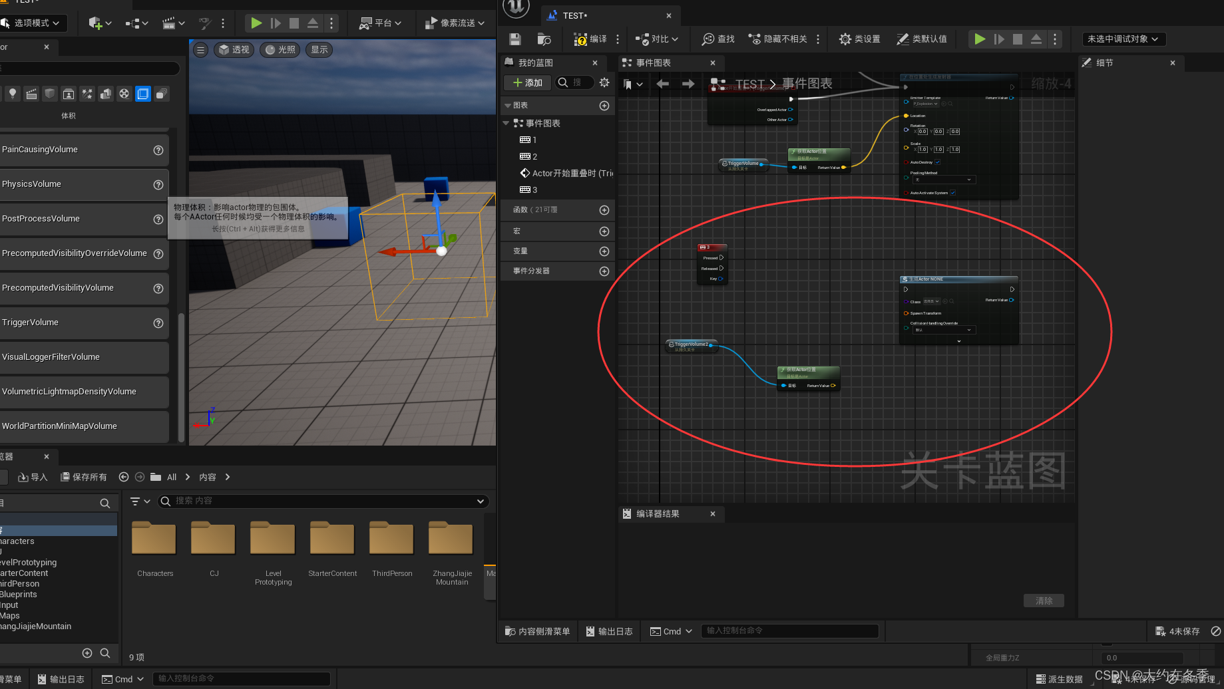Click the level editor stop button
Viewport: 1224px width, 689px height.
point(294,23)
